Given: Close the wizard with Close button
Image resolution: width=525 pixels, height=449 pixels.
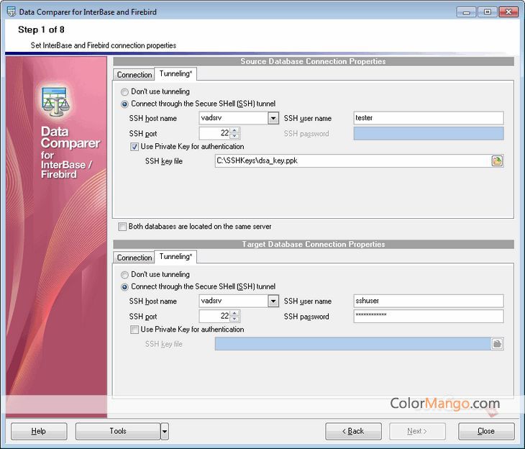Looking at the screenshot, I should (x=486, y=431).
